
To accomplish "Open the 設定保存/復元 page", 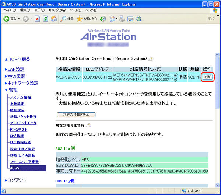I will point(22,149).
